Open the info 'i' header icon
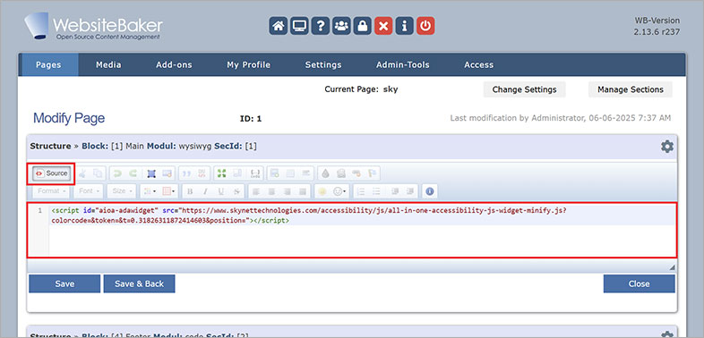Viewport: 704px width, 338px height. [x=404, y=26]
